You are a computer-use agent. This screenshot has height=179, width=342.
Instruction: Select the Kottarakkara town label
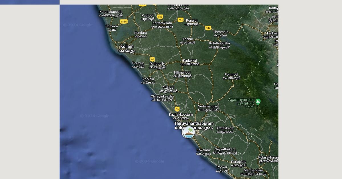[162, 25]
